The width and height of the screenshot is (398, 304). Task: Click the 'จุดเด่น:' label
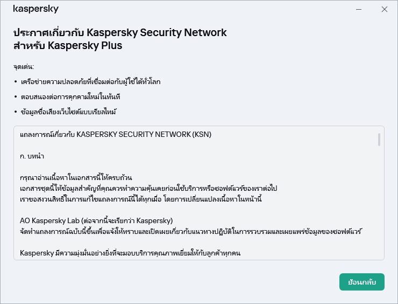click(24, 67)
